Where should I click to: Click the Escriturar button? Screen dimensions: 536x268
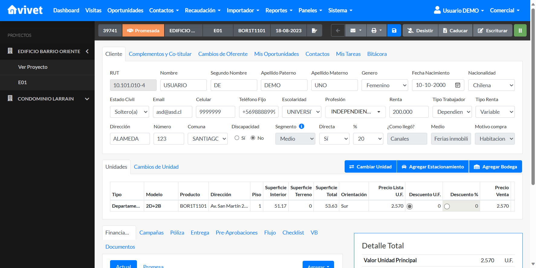pos(492,30)
